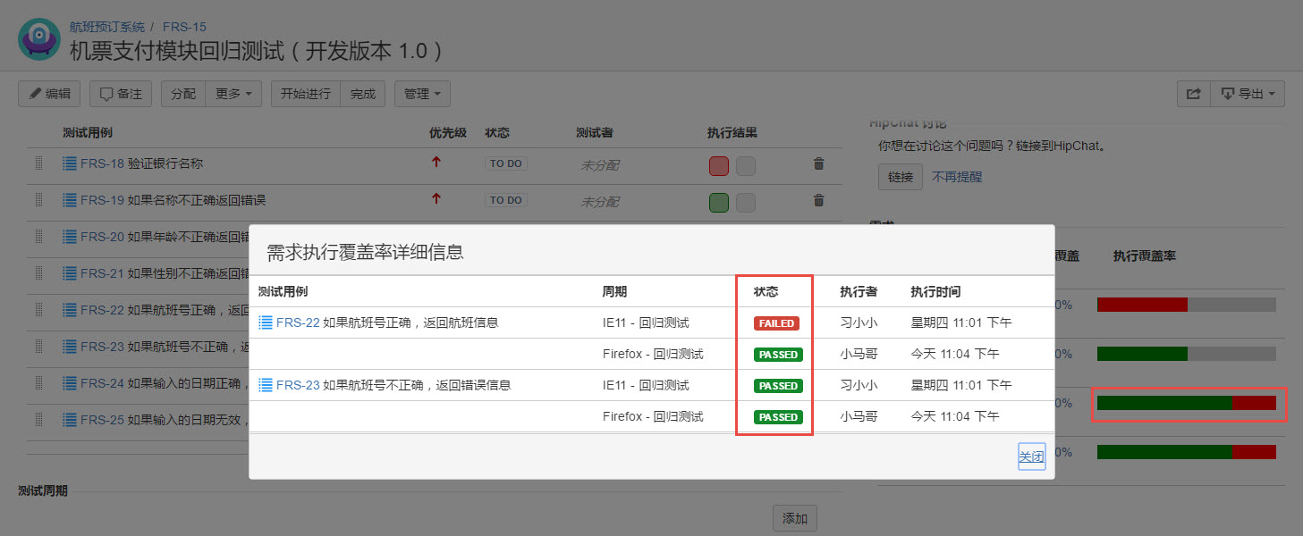Click the bottom green and red coverage bar

(x=1187, y=452)
